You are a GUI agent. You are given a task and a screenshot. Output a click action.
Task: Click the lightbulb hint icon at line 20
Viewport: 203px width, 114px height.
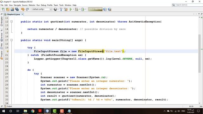pos(8,51)
